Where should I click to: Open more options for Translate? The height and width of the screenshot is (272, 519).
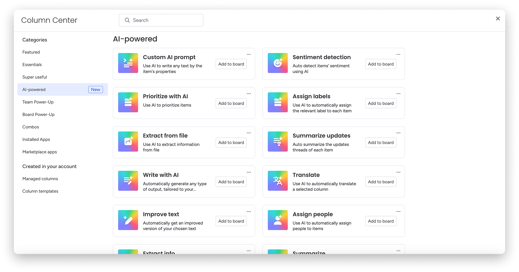(398, 172)
